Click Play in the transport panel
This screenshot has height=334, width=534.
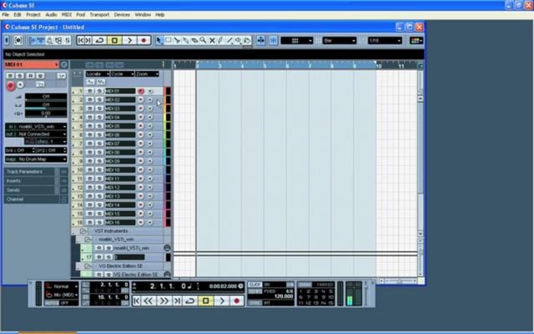222,301
